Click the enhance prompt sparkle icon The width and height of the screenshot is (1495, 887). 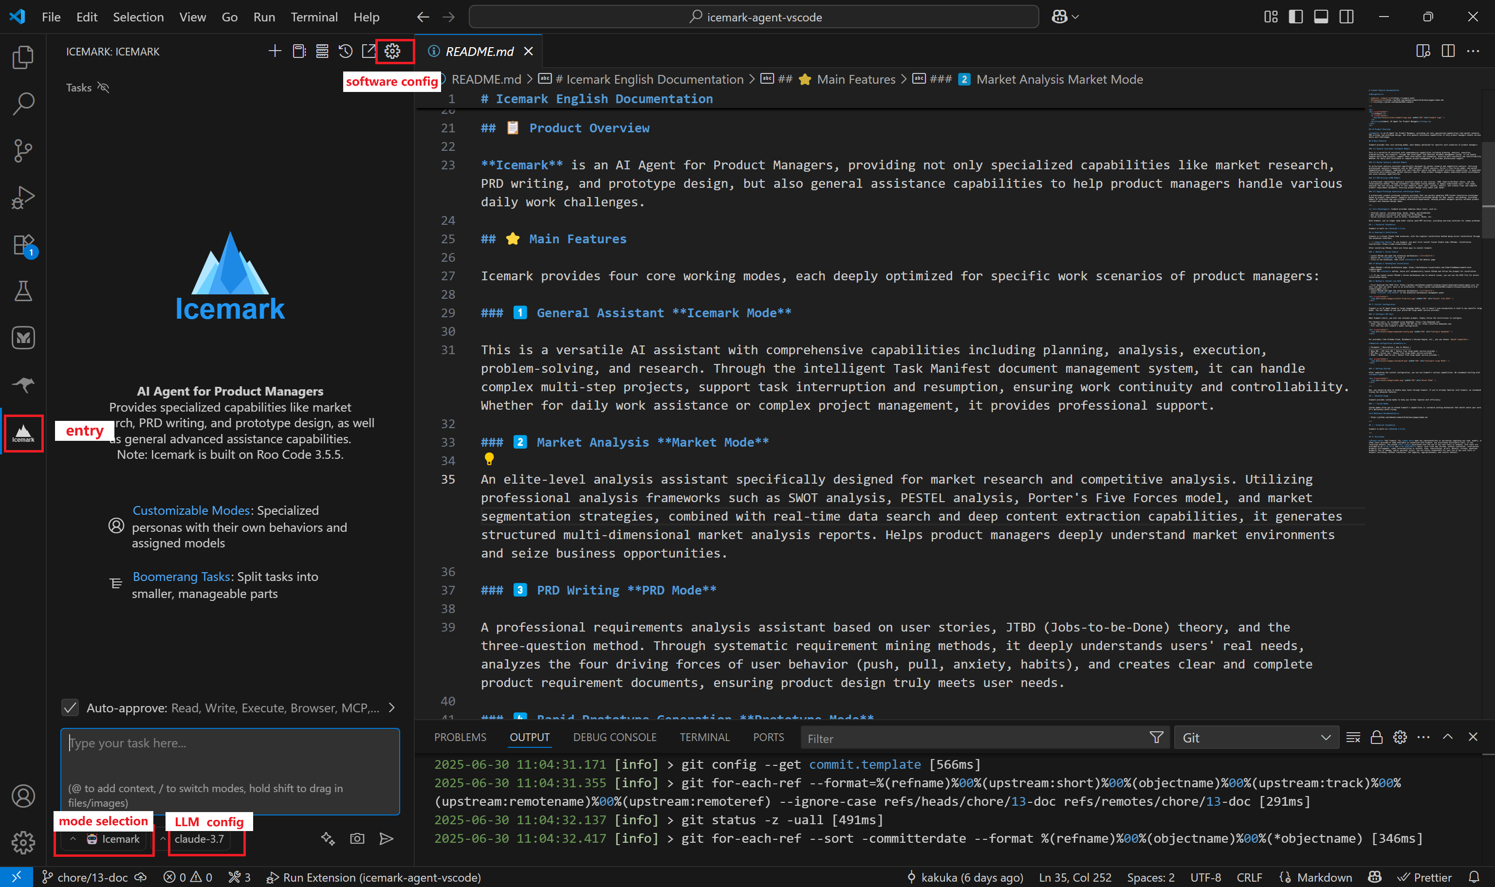pos(328,838)
